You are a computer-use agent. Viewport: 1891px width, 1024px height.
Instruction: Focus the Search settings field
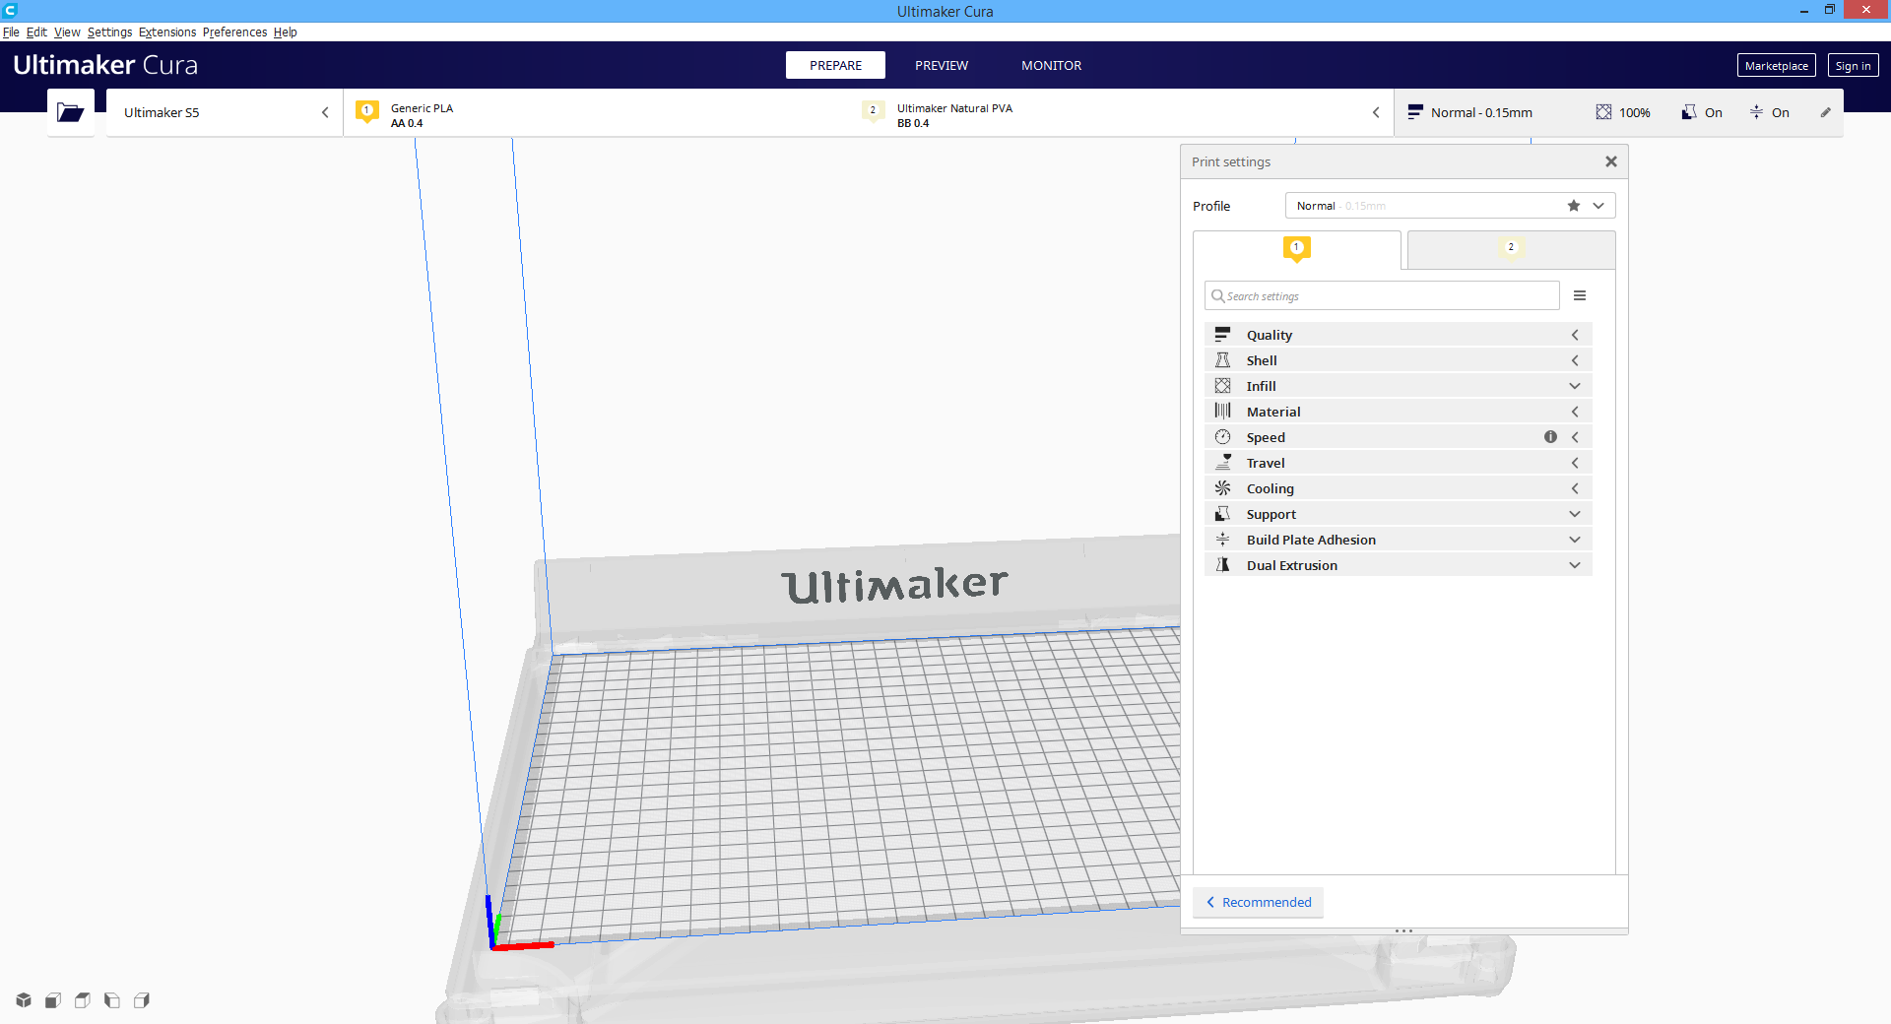click(x=1381, y=295)
